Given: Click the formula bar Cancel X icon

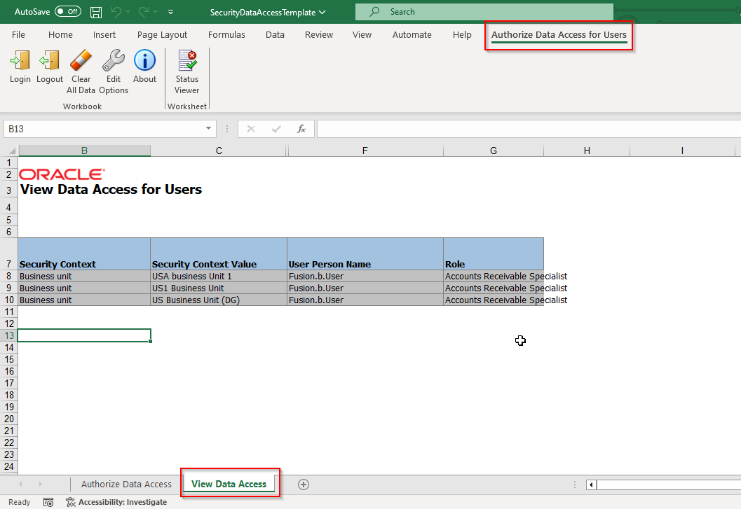Looking at the screenshot, I should click(251, 129).
